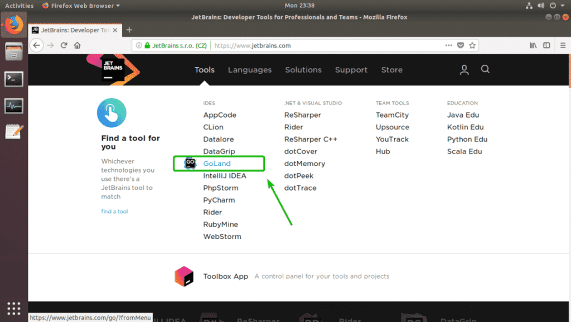
Task: Expand the Firefox Web Browser app menu
Action: tap(81, 6)
